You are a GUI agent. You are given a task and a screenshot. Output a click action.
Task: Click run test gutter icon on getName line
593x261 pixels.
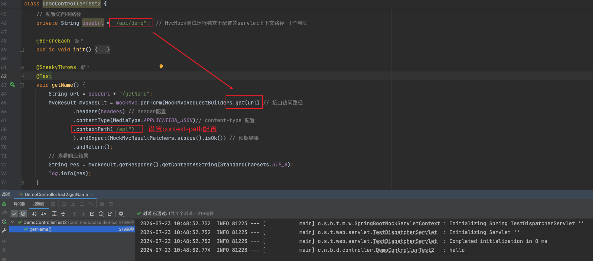coord(13,85)
